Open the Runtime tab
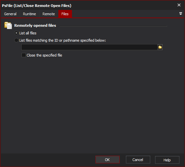The height and width of the screenshot is (167, 185). [30, 14]
